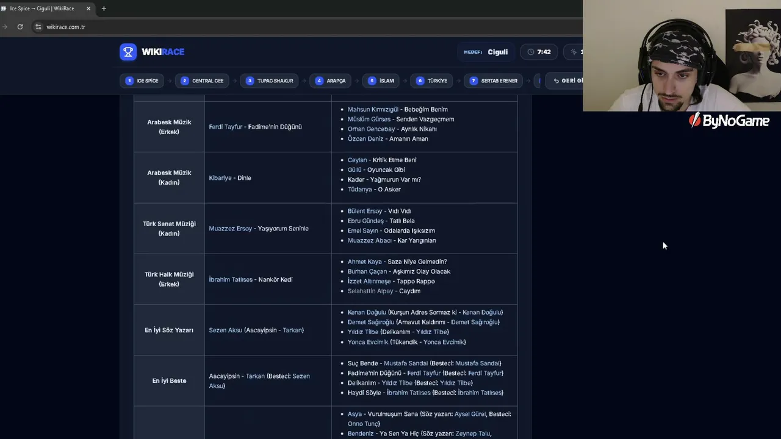
Task: Click the WikiRace trophy logo icon
Action: tap(128, 52)
